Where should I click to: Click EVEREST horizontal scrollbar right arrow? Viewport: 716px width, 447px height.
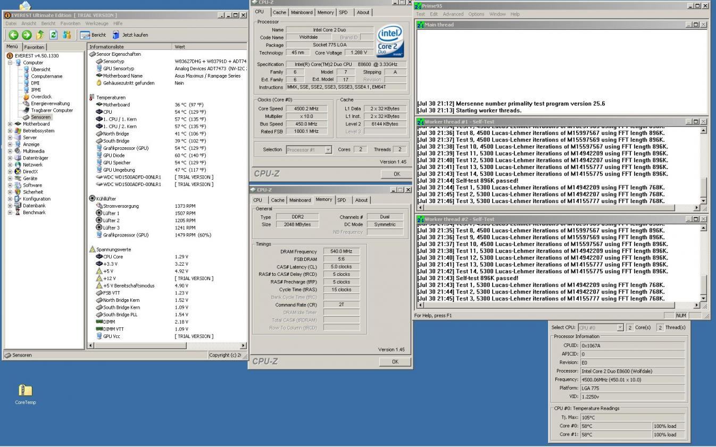(x=244, y=345)
